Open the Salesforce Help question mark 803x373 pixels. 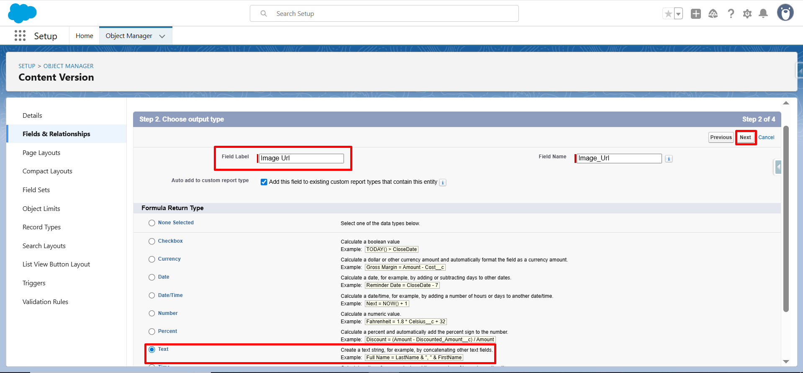pos(731,14)
